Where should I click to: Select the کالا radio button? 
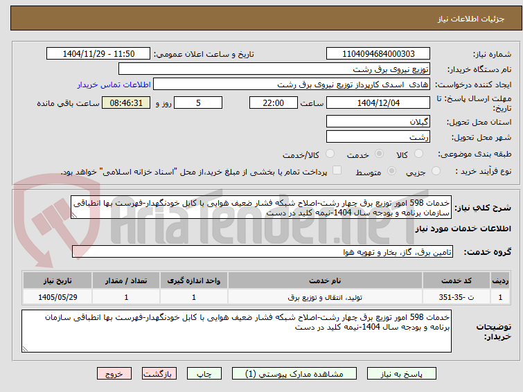(418, 154)
